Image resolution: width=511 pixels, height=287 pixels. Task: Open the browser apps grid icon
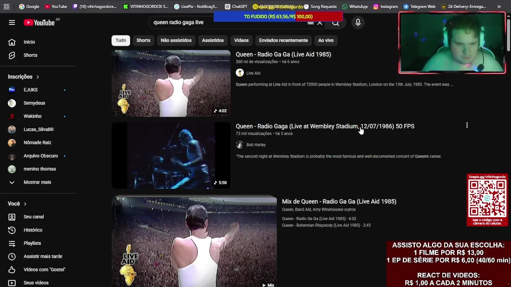[x=6, y=6]
